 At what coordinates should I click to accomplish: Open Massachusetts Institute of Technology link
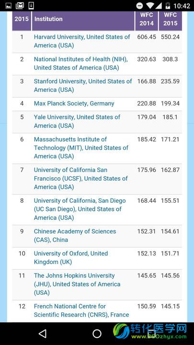pos(81,148)
